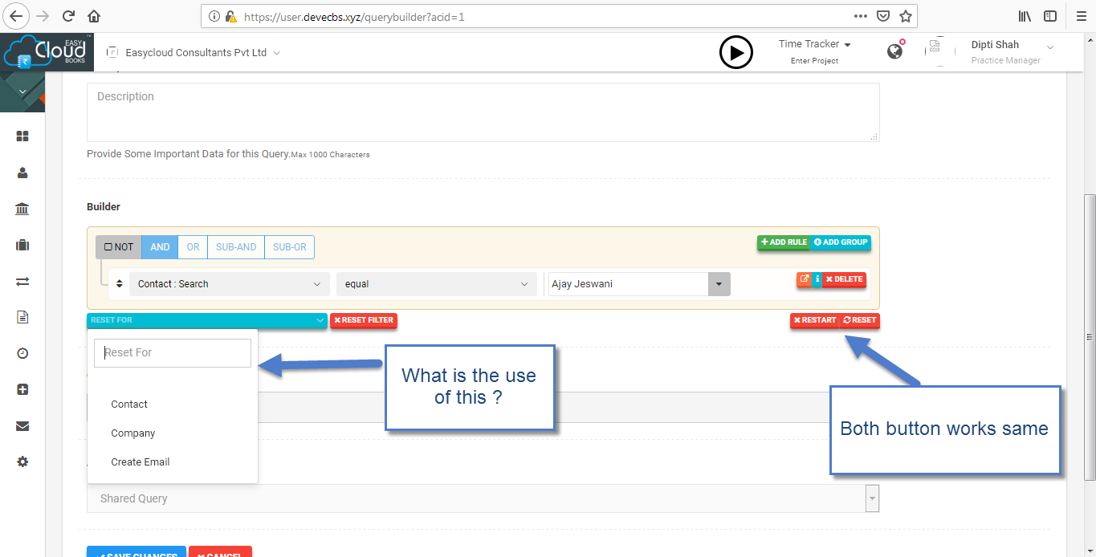This screenshot has width=1096, height=557.
Task: Open the equal operator dropdown
Action: tap(437, 284)
